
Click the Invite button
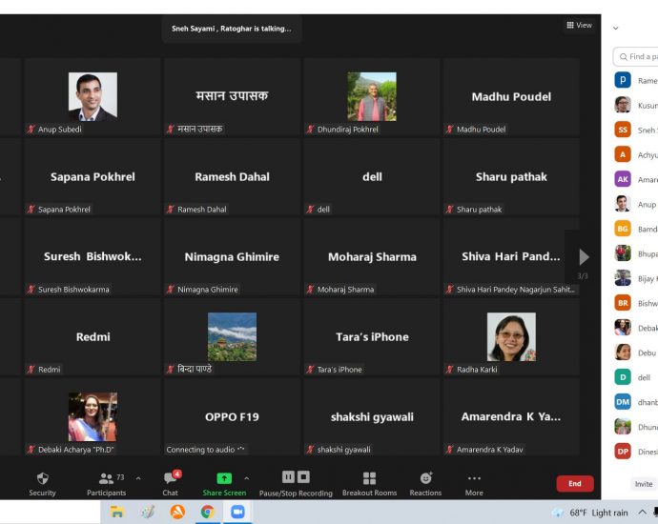(x=644, y=484)
